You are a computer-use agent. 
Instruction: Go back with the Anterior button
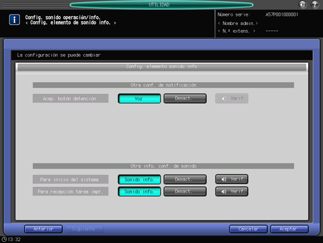point(43,229)
